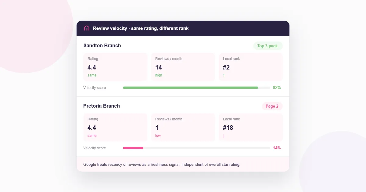Click the 14% velocity value
This screenshot has height=192, width=366.
coord(277,148)
